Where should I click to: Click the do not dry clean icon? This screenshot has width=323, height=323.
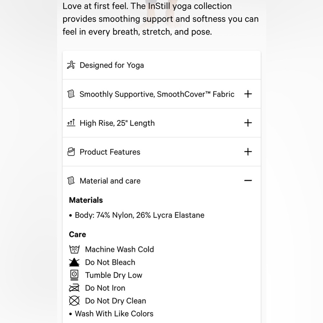coord(74,300)
